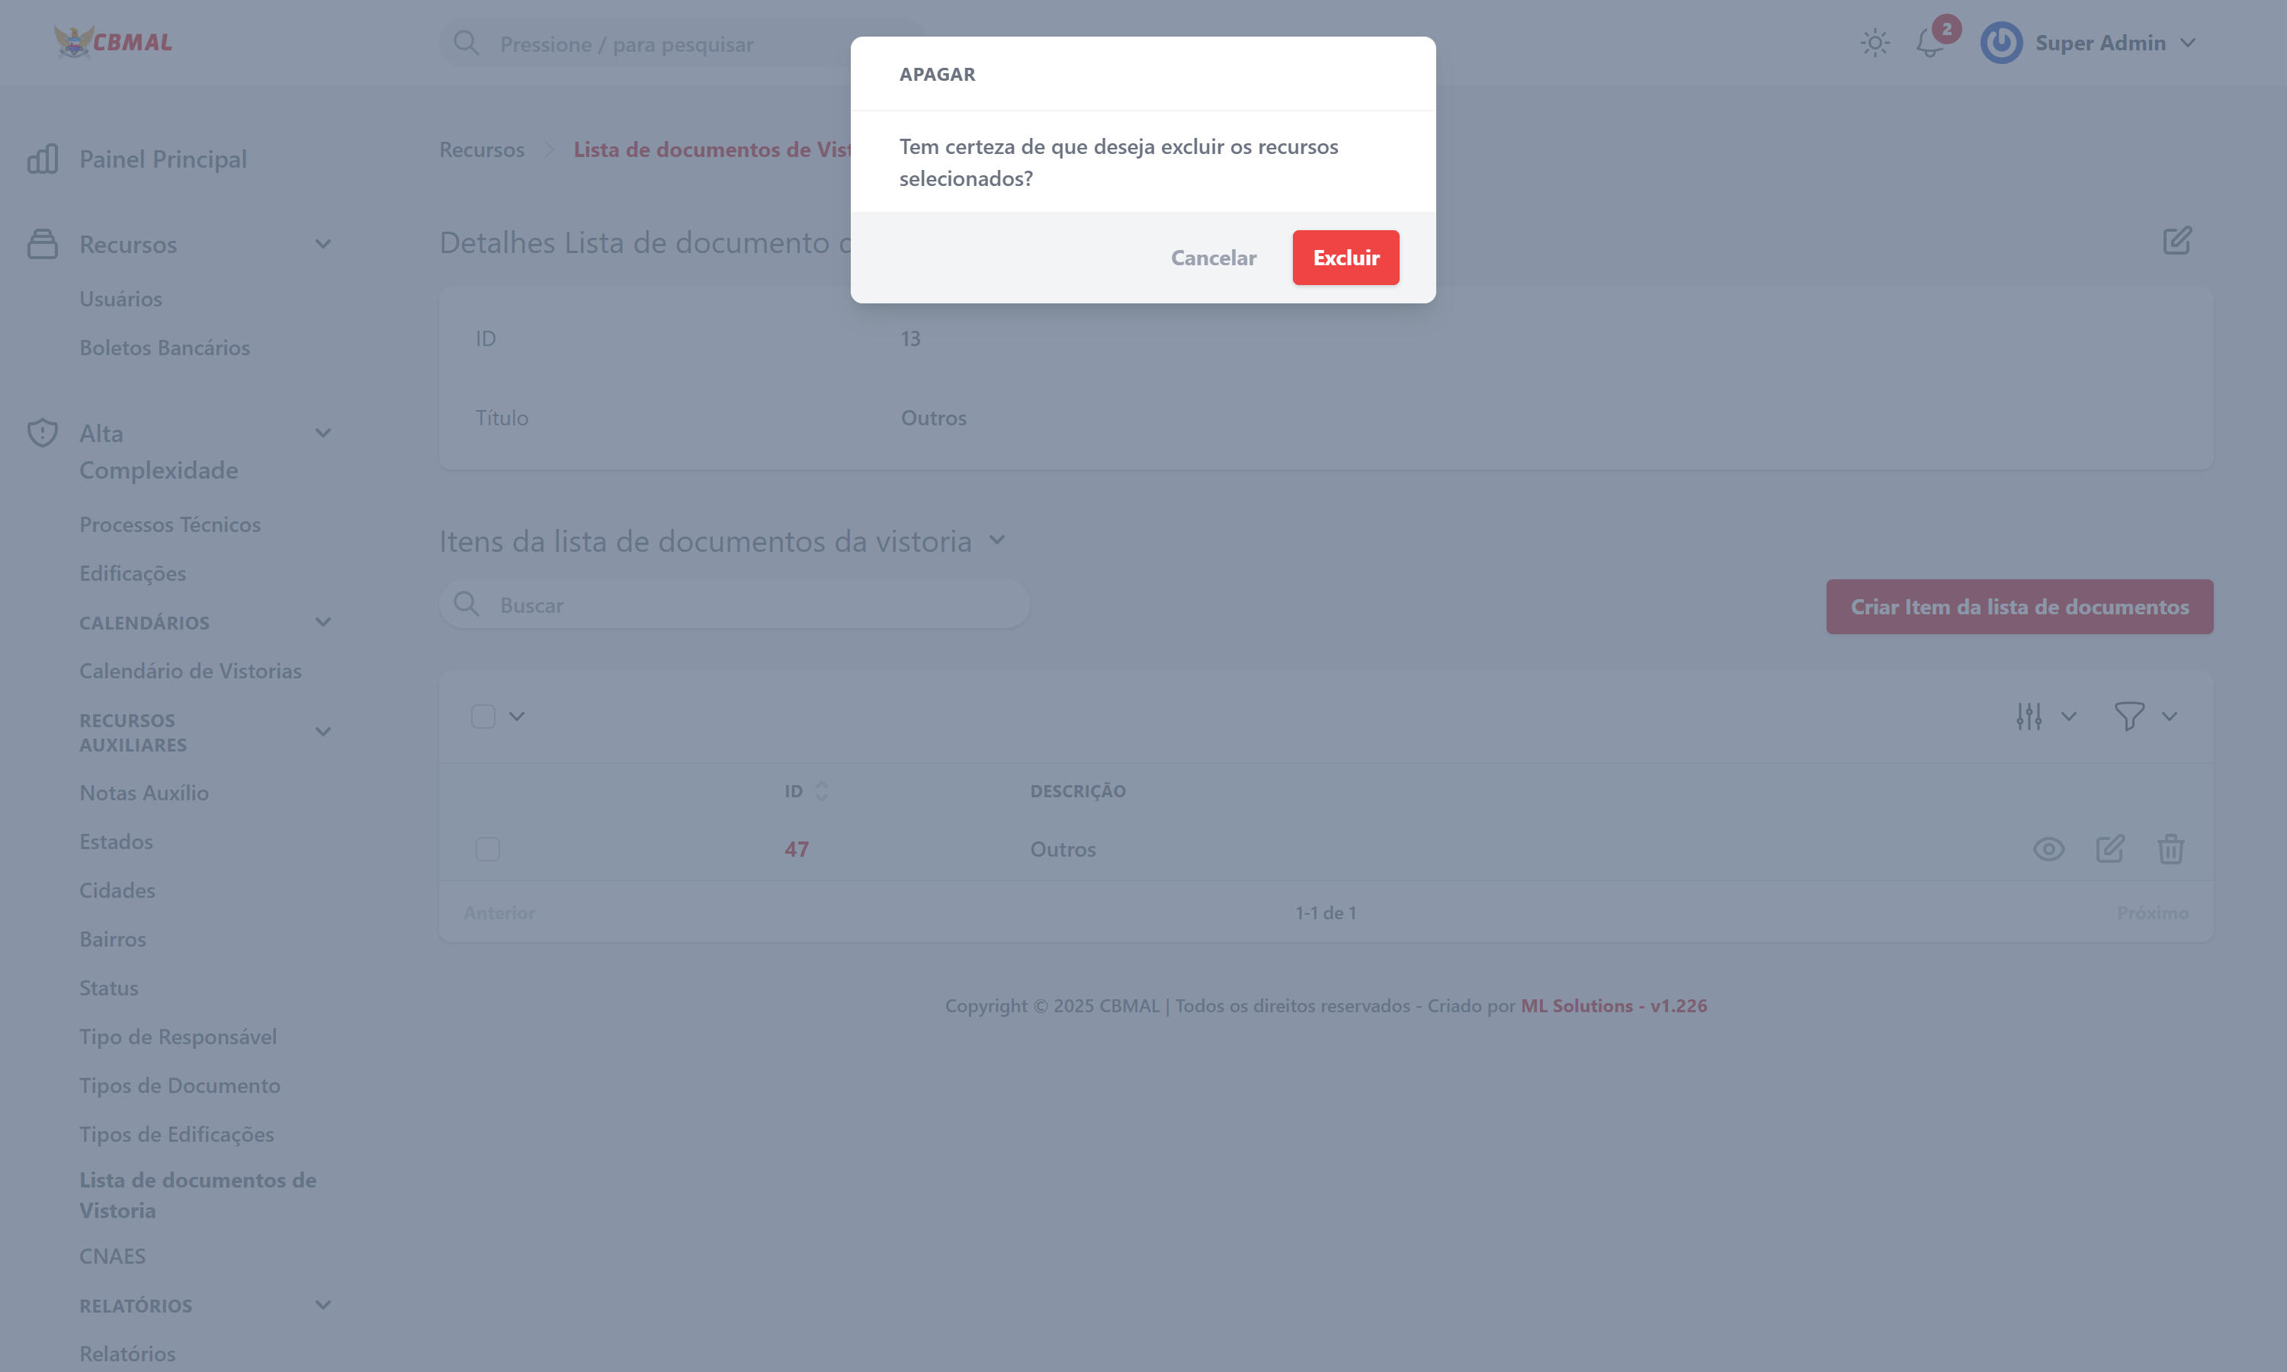Check the checkbox for row 47
This screenshot has height=1372, width=2287.
click(487, 848)
